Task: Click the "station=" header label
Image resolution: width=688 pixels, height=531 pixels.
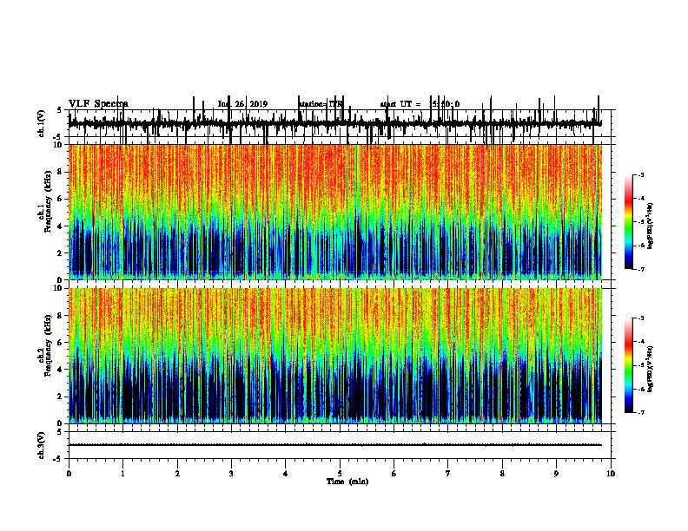Action: point(313,104)
